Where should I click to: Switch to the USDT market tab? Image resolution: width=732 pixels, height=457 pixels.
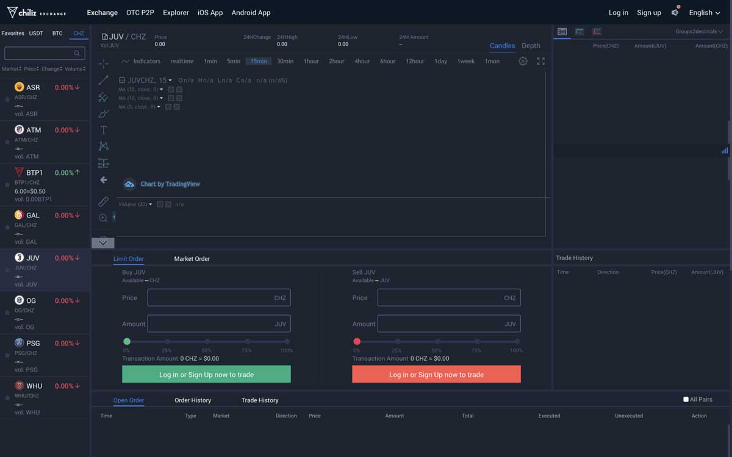pos(36,34)
